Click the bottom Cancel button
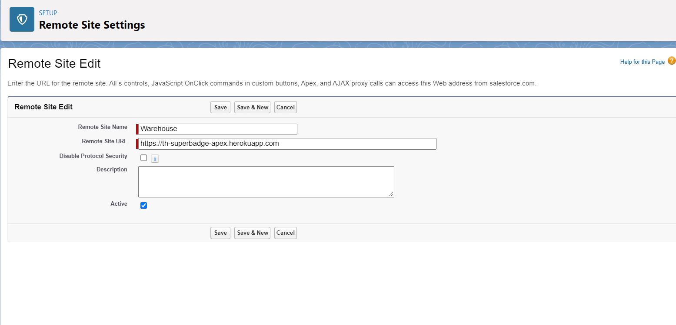 [286, 233]
